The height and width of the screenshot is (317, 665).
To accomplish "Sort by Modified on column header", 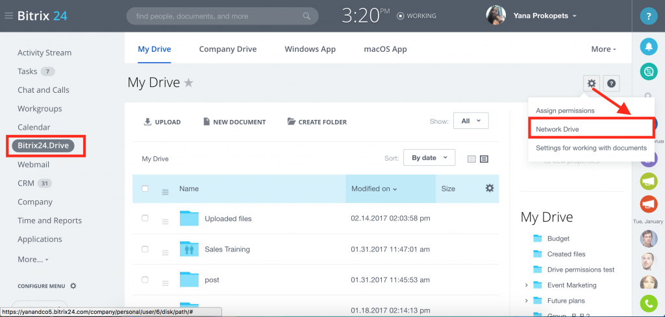I will pos(390,189).
